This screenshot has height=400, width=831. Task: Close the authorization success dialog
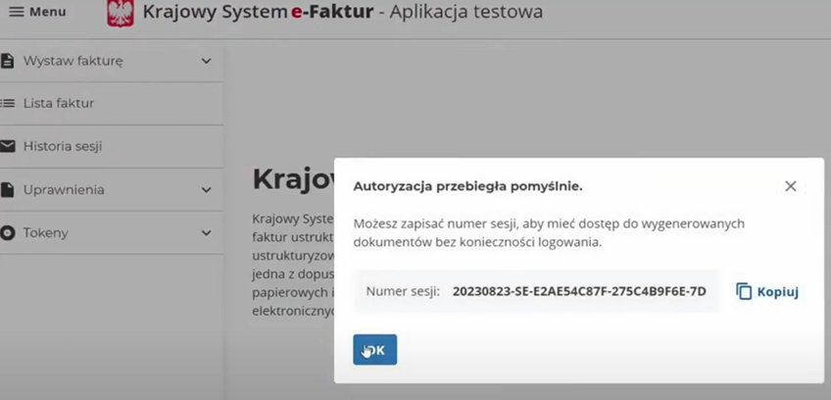tap(790, 186)
